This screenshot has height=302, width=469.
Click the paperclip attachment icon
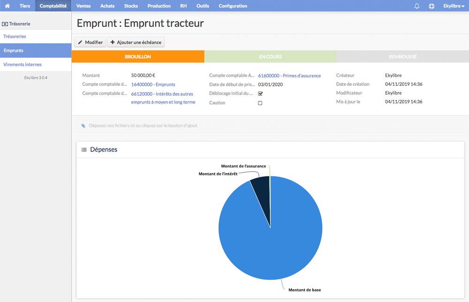[x=83, y=126]
